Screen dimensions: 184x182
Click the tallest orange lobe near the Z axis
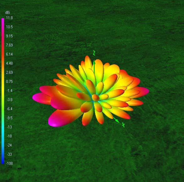[x=88, y=62]
